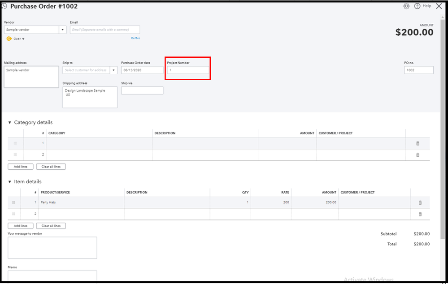The width and height of the screenshot is (448, 284).
Task: Click the item amount 200.00 cell
Action: (315, 202)
